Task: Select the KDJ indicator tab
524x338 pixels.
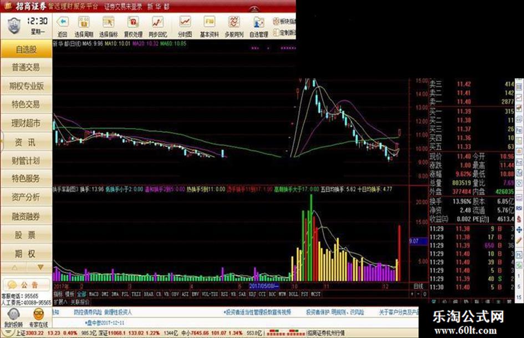Action: 252,294
